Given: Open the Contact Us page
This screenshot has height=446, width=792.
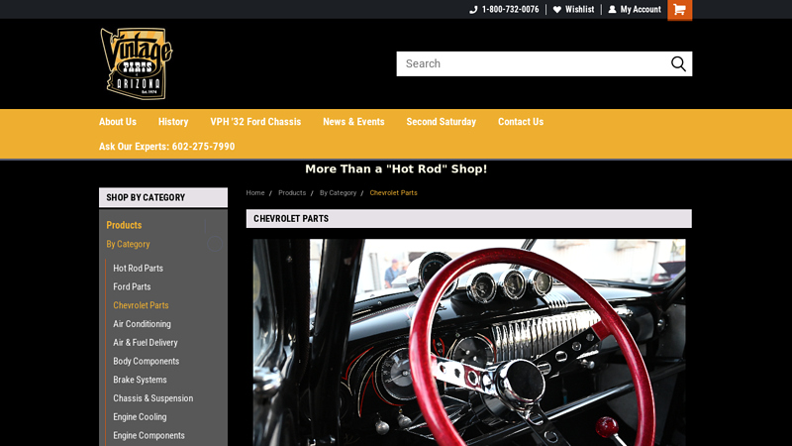Looking at the screenshot, I should 521,122.
